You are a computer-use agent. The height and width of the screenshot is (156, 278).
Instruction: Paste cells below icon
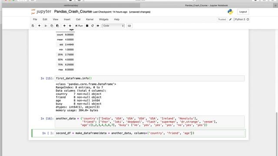[57, 26]
